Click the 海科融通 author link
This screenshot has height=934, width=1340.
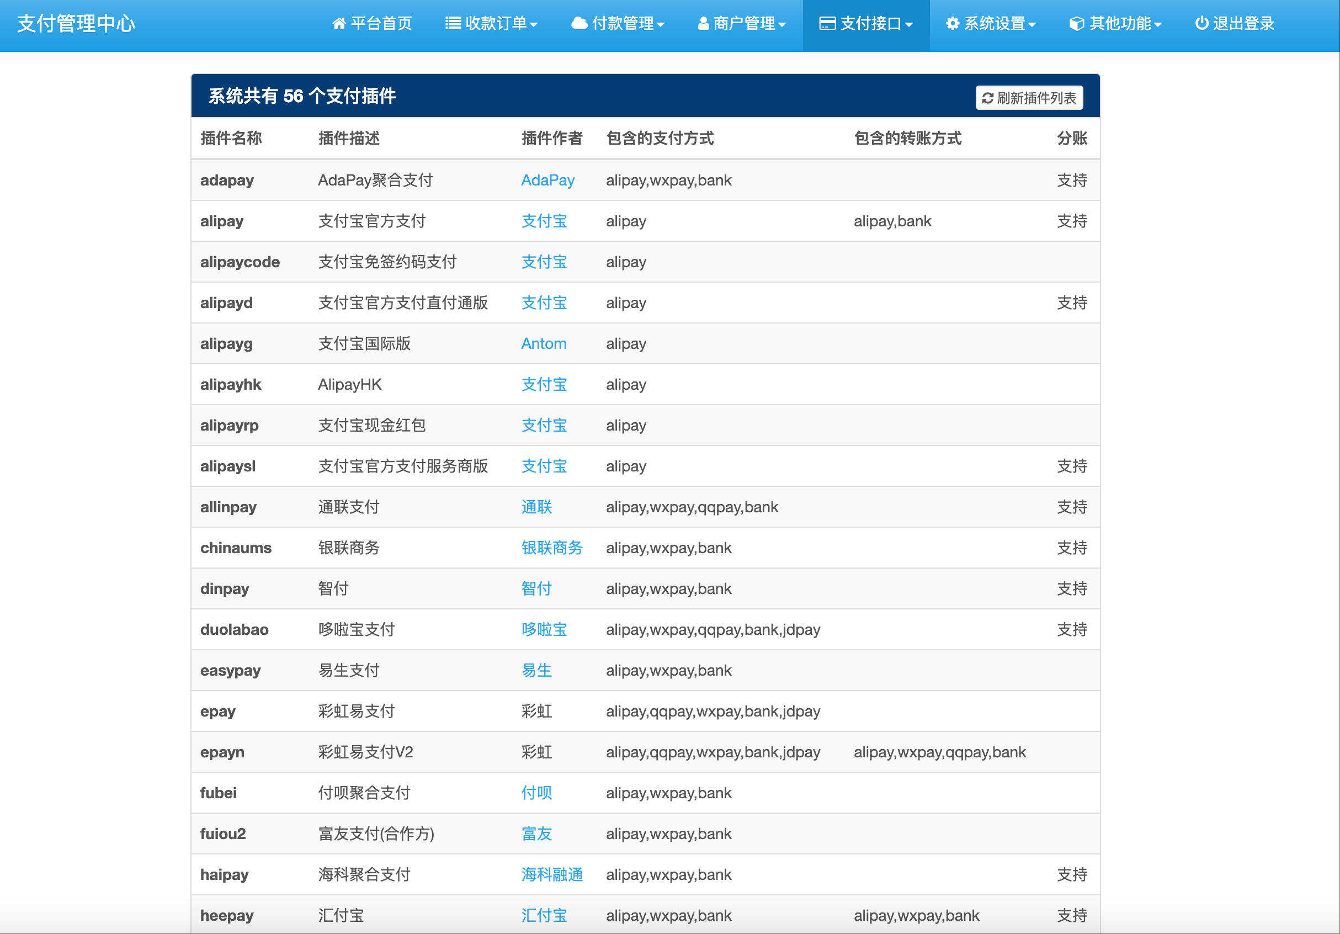point(551,875)
